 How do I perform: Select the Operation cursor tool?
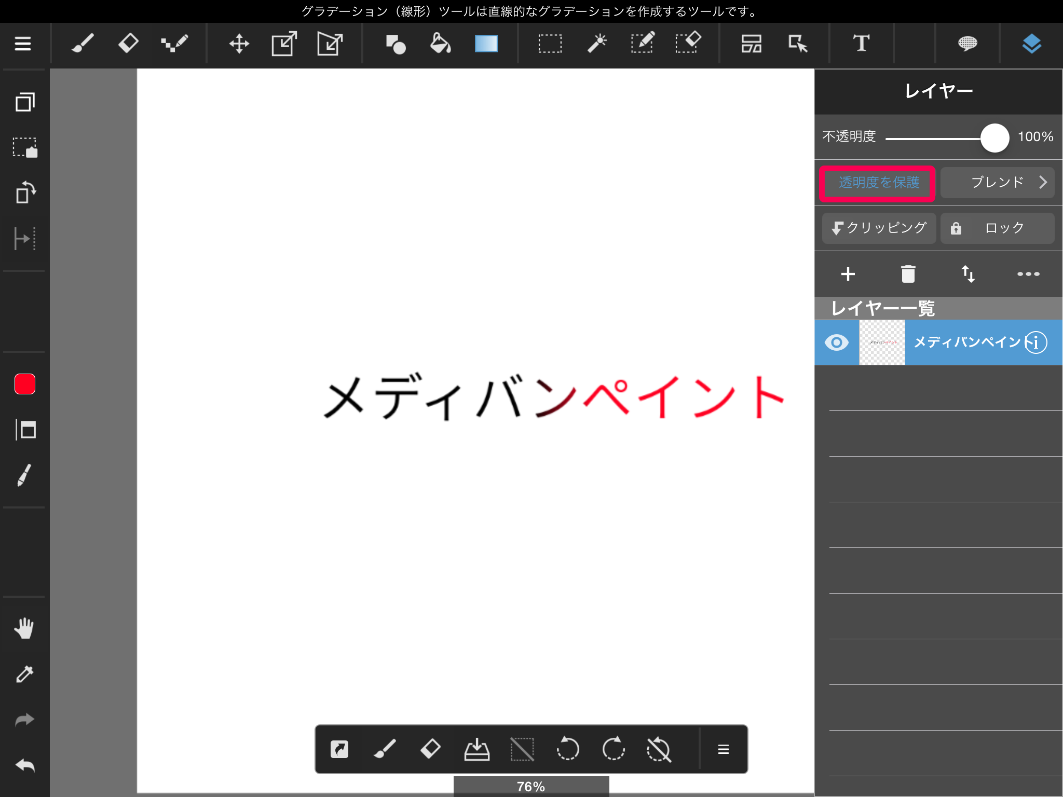click(x=798, y=44)
